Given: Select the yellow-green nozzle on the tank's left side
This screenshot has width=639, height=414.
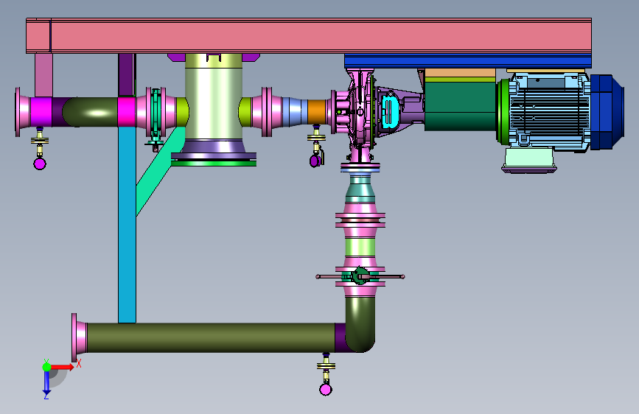Looking at the screenshot, I should point(182,112).
